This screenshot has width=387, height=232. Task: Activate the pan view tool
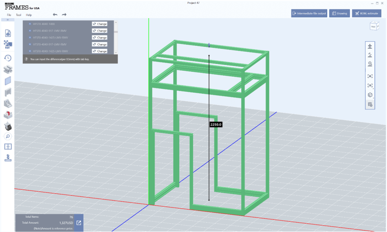[x=370, y=46]
